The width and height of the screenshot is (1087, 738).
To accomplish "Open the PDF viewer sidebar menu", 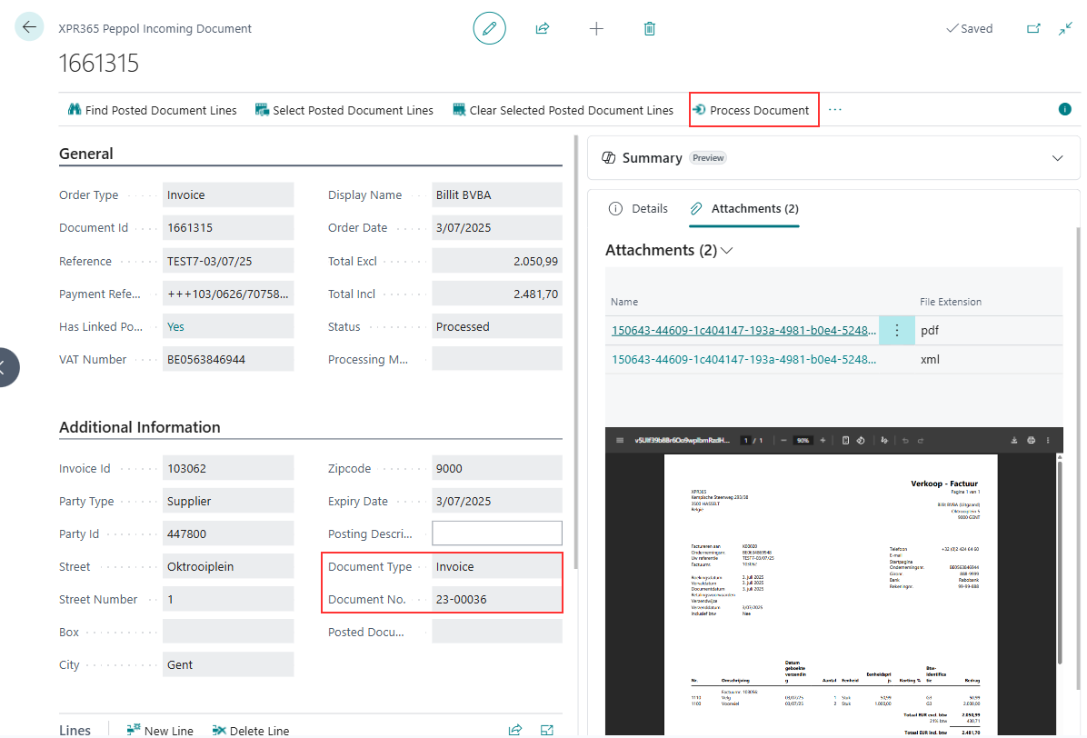I will [620, 440].
